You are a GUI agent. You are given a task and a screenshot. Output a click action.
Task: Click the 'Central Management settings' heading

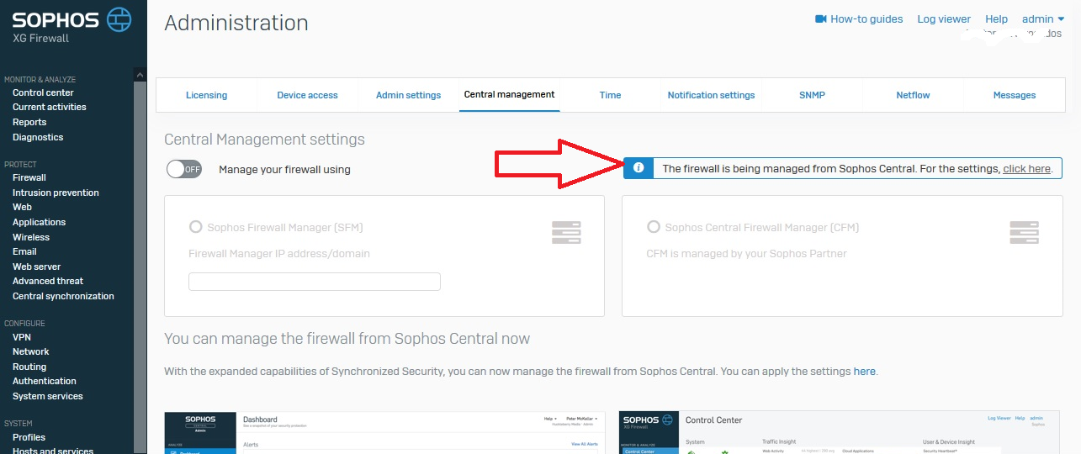point(264,140)
